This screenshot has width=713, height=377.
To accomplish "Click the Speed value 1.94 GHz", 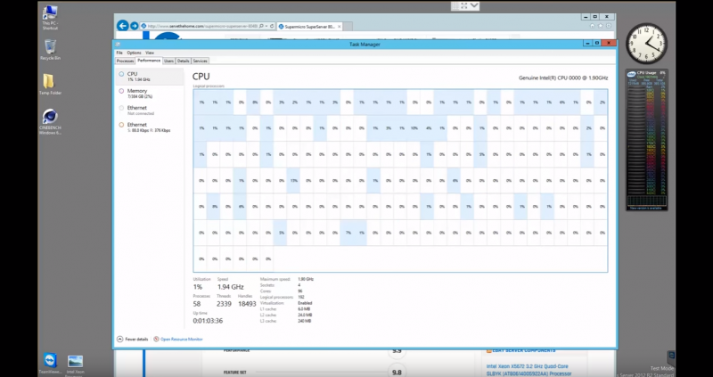I will (231, 287).
